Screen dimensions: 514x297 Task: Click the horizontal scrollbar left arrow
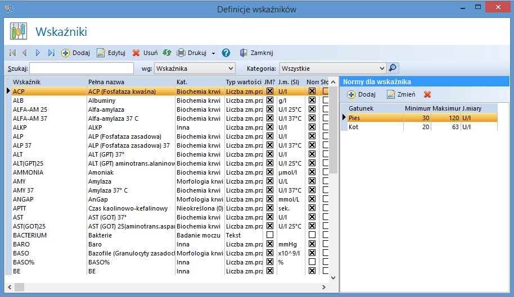10,287
